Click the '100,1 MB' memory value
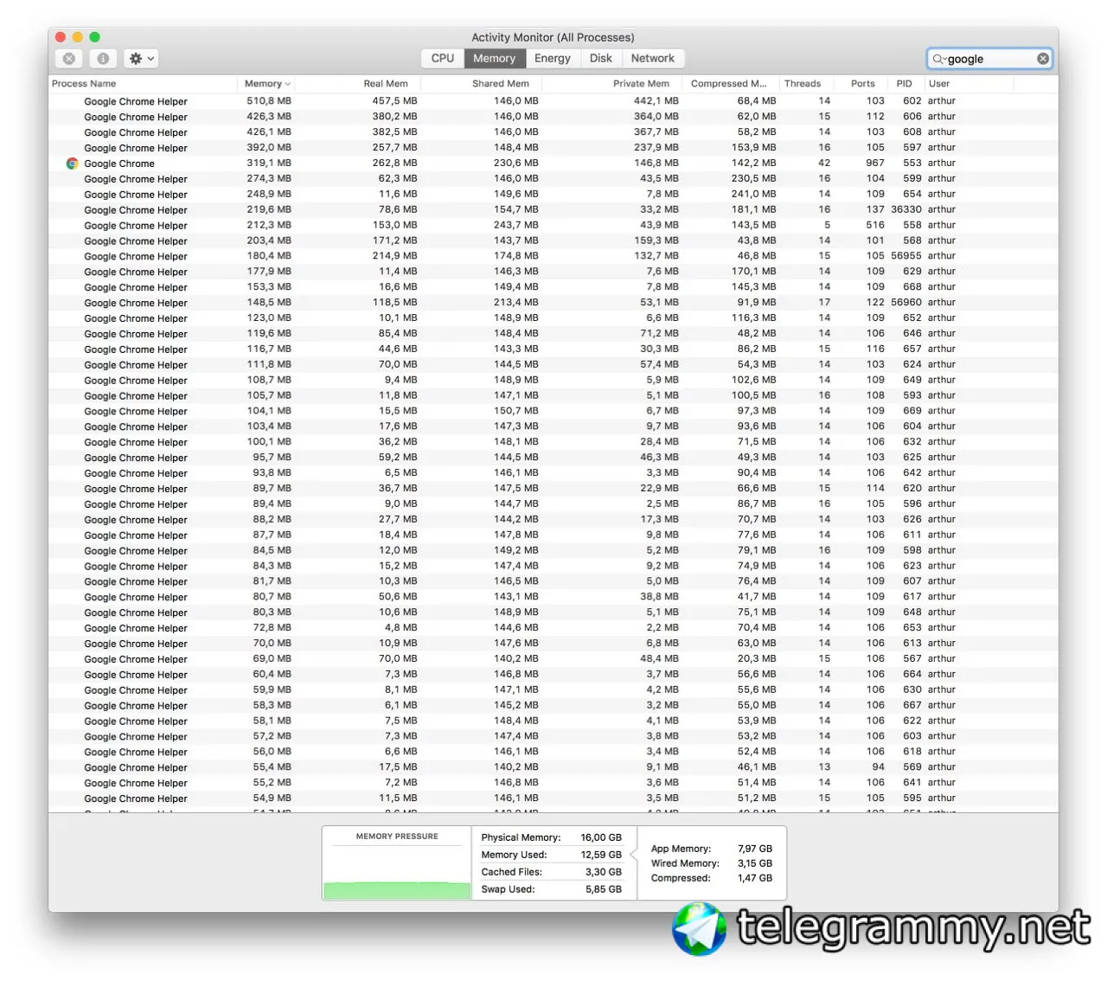1107x981 pixels. [x=269, y=442]
